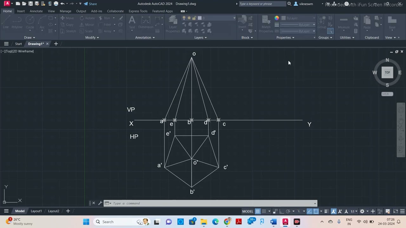Switch to the Annotate ribbon tab
The height and width of the screenshot is (228, 406).
point(36,11)
